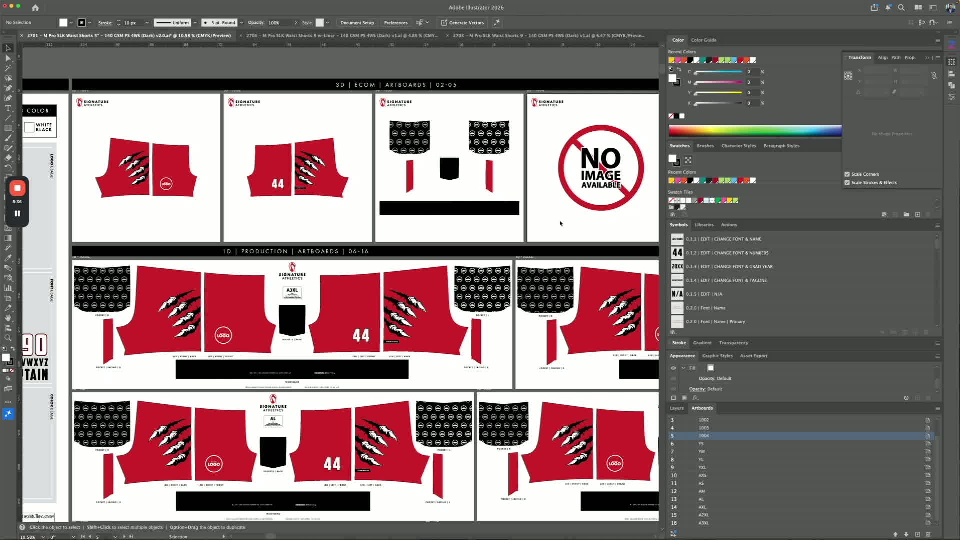This screenshot has height=540, width=960.
Task: Open the Style swatch dropdown
Action: 328,23
